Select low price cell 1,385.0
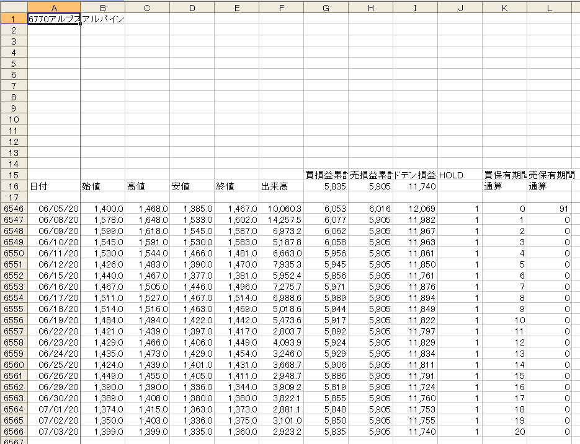The image size is (580, 444). pos(192,209)
